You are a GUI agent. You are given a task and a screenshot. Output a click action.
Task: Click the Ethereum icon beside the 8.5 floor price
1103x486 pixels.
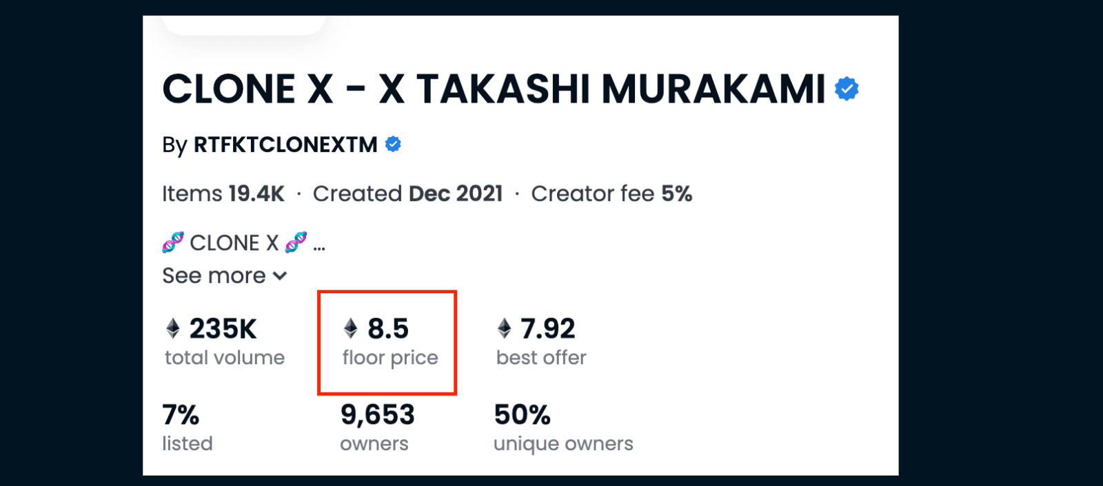351,328
